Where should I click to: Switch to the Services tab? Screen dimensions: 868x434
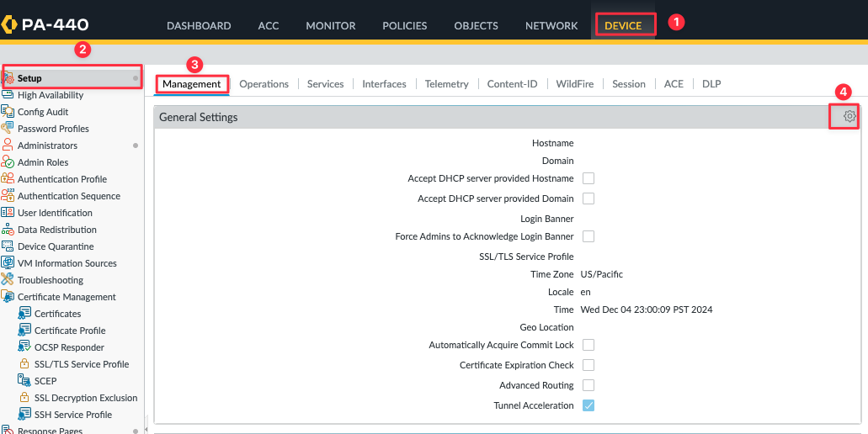[x=326, y=84]
